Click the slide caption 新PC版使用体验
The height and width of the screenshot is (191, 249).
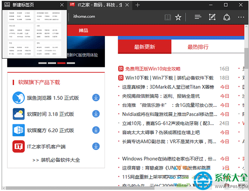(82, 55)
